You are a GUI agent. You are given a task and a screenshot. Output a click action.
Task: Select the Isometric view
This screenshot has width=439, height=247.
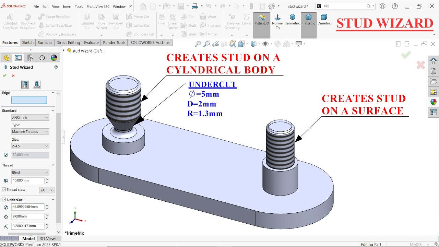tap(293, 20)
